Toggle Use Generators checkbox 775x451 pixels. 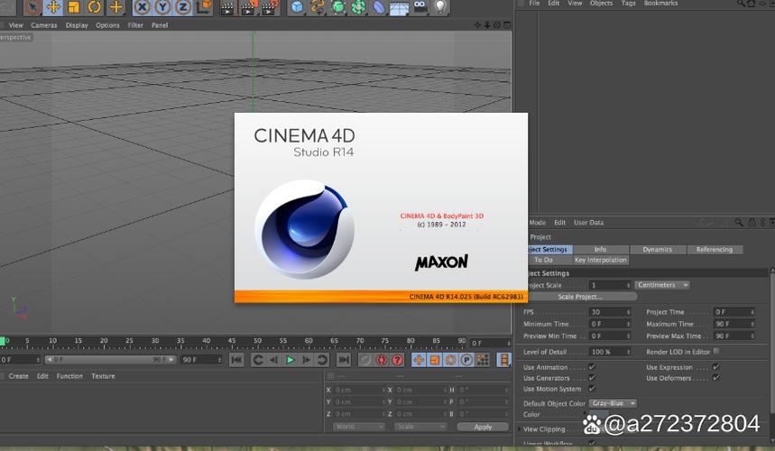(x=592, y=378)
